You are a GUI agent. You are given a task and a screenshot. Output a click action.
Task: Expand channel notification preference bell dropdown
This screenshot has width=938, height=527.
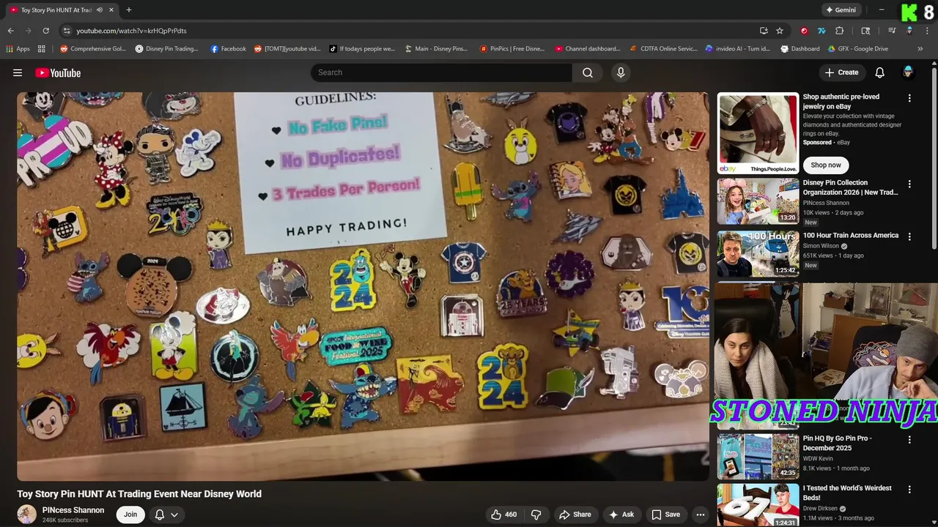pos(166,515)
